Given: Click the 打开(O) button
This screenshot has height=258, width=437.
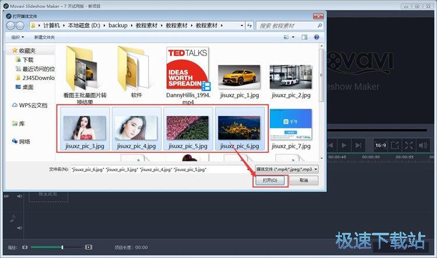Looking at the screenshot, I should tap(270, 180).
